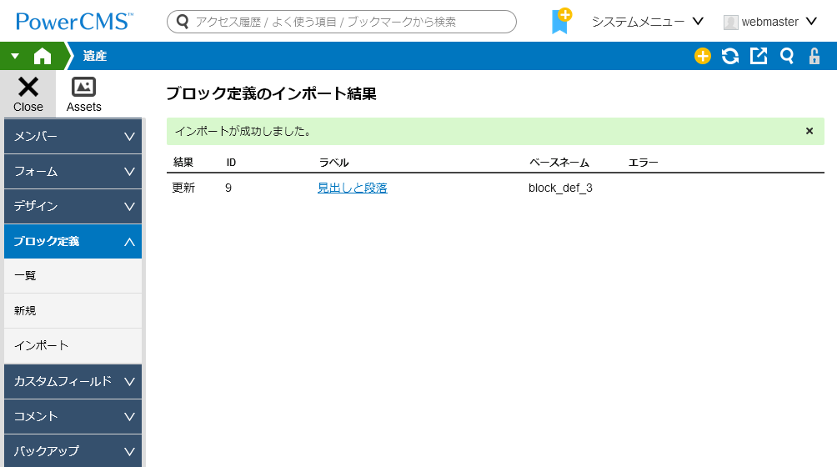Click the ラベル column header
Image resolution: width=837 pixels, height=467 pixels.
coord(333,163)
